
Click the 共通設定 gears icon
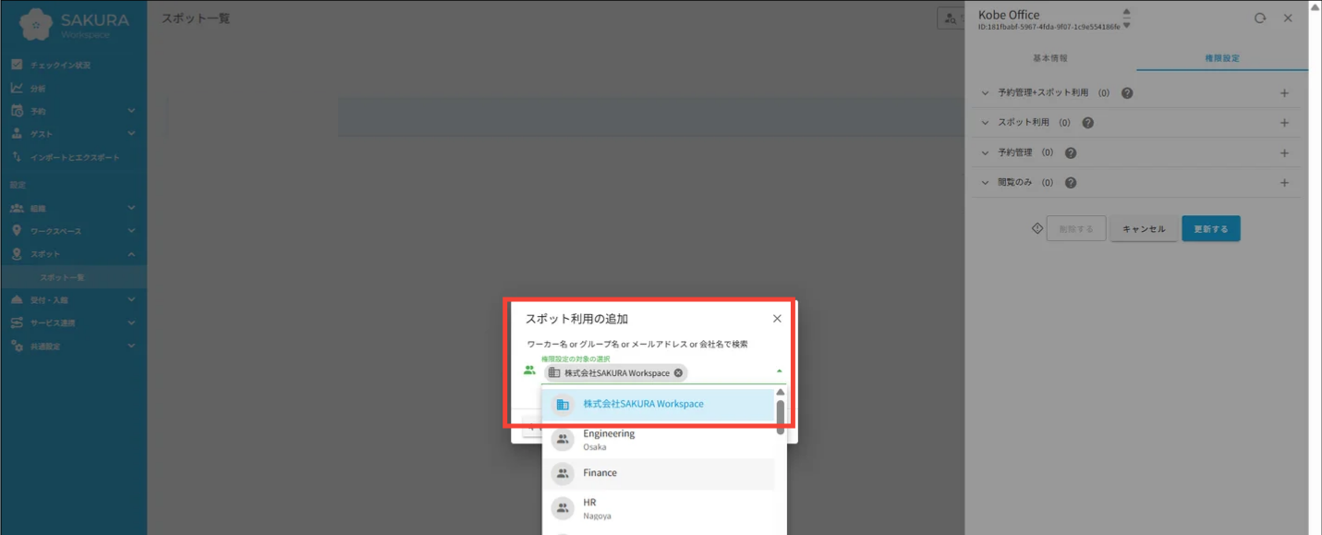click(x=17, y=347)
